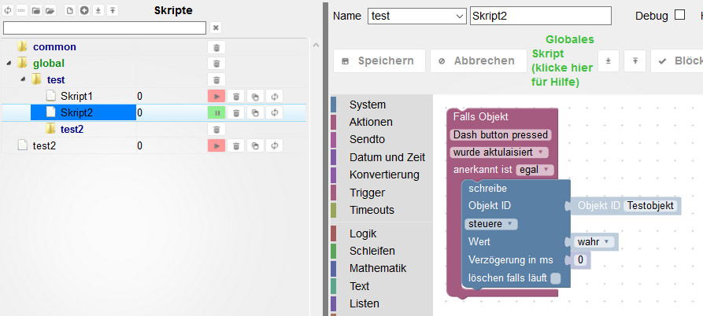Open the script group dropdown showing 'test'
Viewport: 703px width, 316px height.
(x=417, y=17)
